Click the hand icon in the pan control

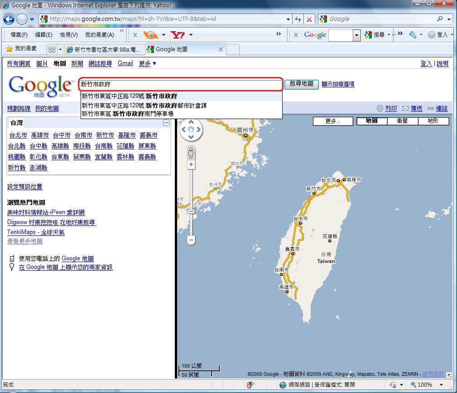pyautogui.click(x=191, y=129)
